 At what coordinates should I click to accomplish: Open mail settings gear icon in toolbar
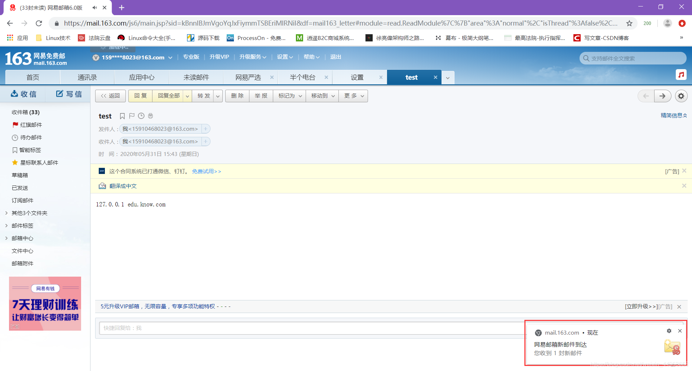(681, 96)
